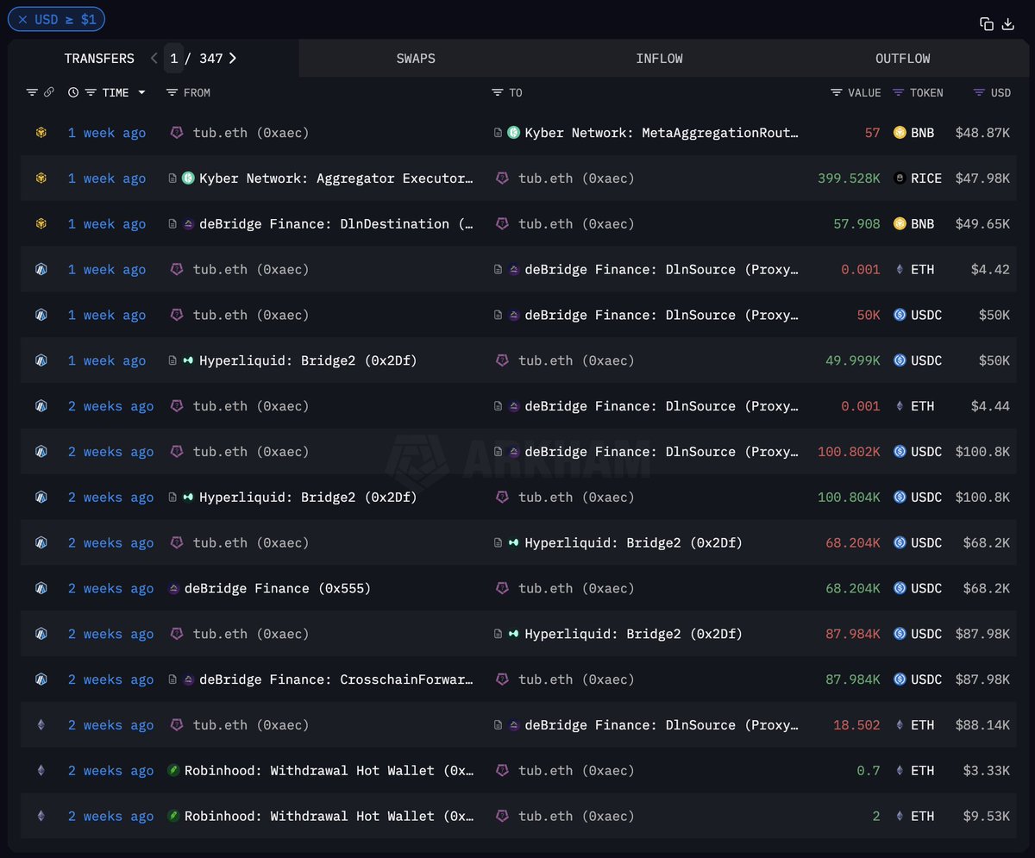This screenshot has height=858, width=1035.
Task: Click the Kyber logo beside Aggregator Executor
Action: pos(188,178)
